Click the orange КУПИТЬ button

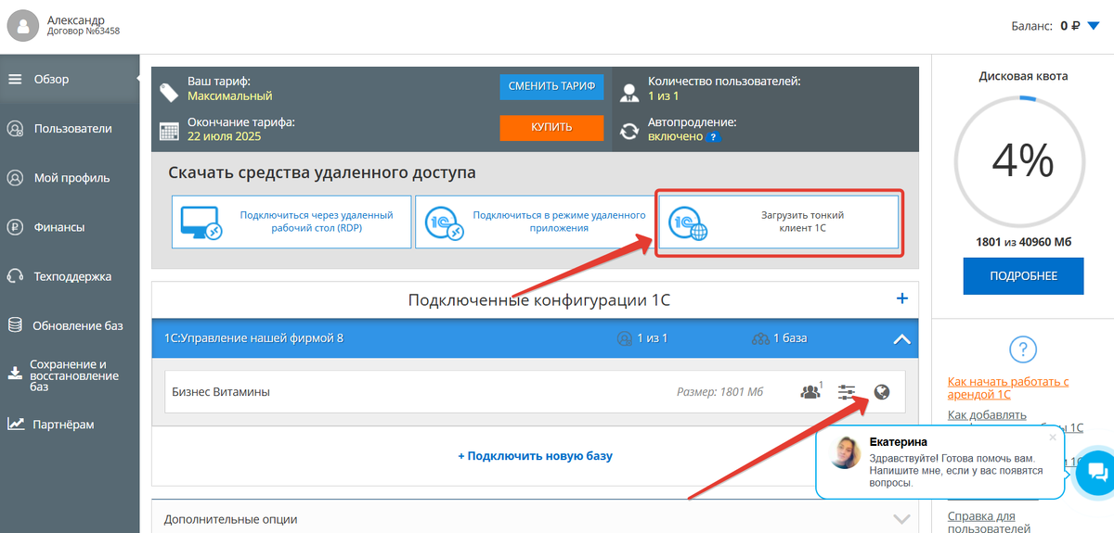click(x=551, y=127)
